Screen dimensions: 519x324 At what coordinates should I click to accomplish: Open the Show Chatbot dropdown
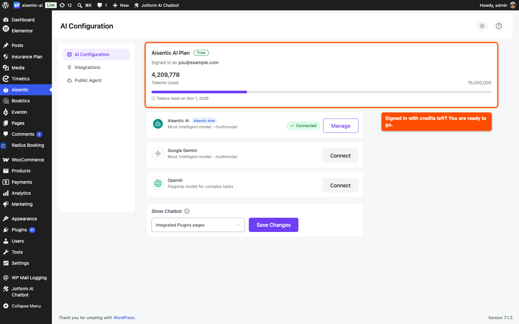click(198, 225)
